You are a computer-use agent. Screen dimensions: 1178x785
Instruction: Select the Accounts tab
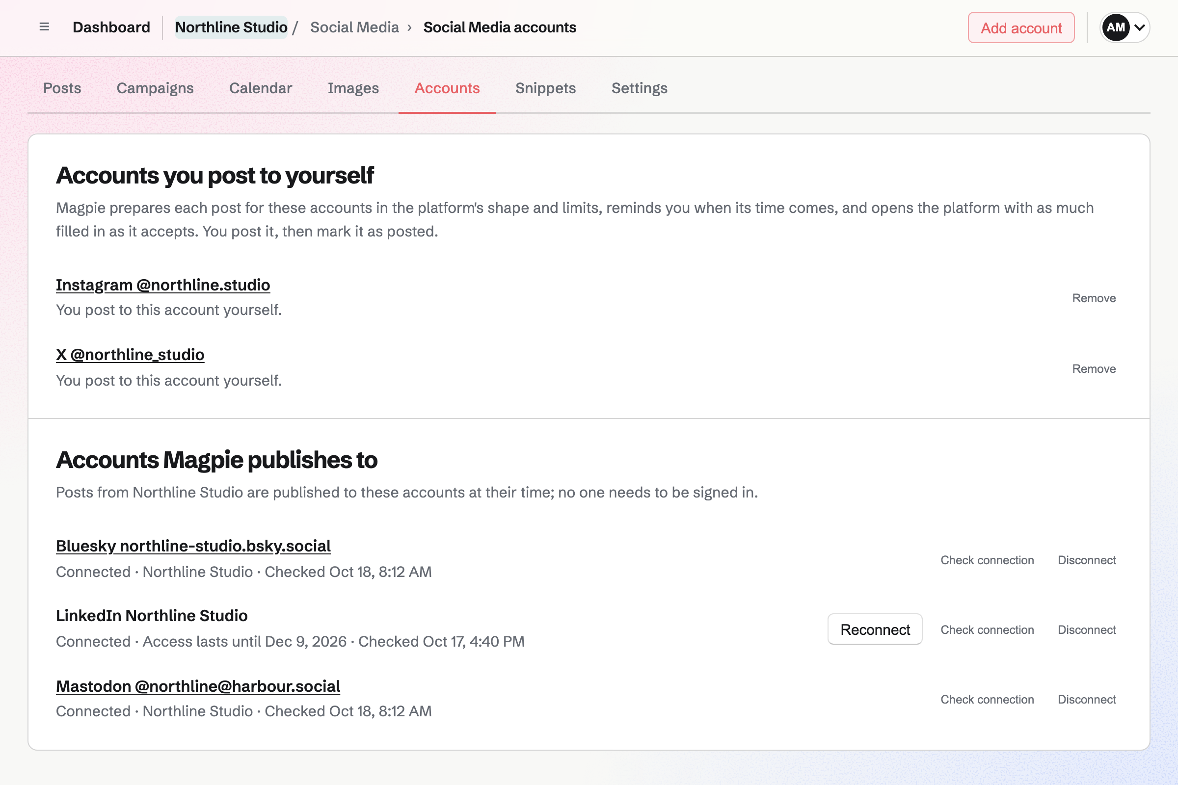[447, 88]
